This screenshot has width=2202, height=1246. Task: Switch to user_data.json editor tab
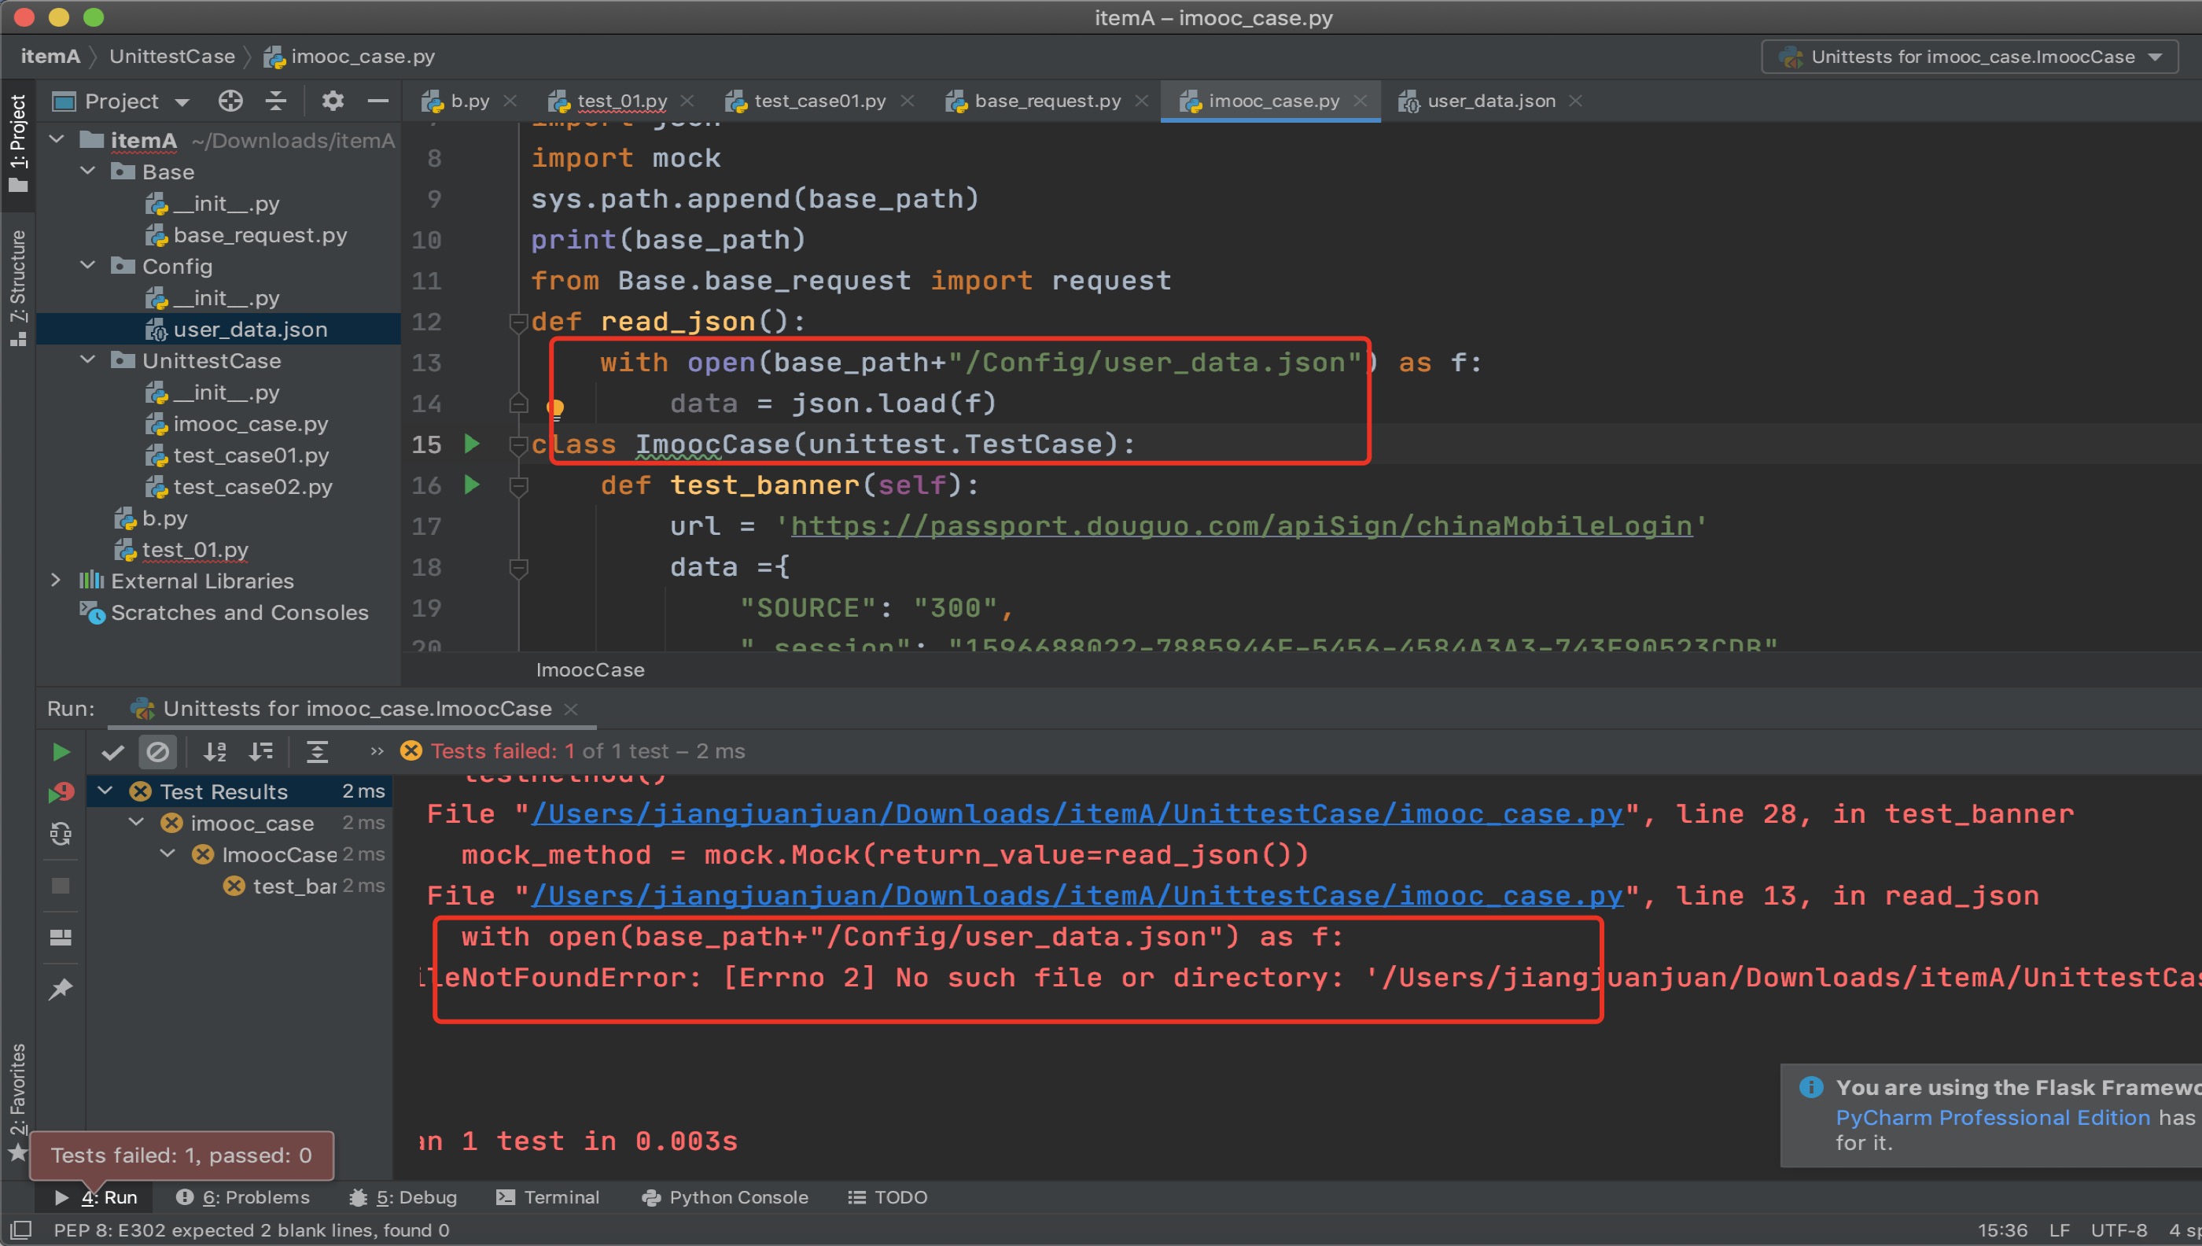pos(1490,101)
